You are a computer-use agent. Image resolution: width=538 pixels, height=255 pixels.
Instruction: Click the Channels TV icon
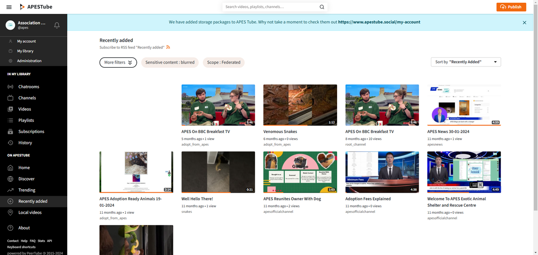(10, 98)
